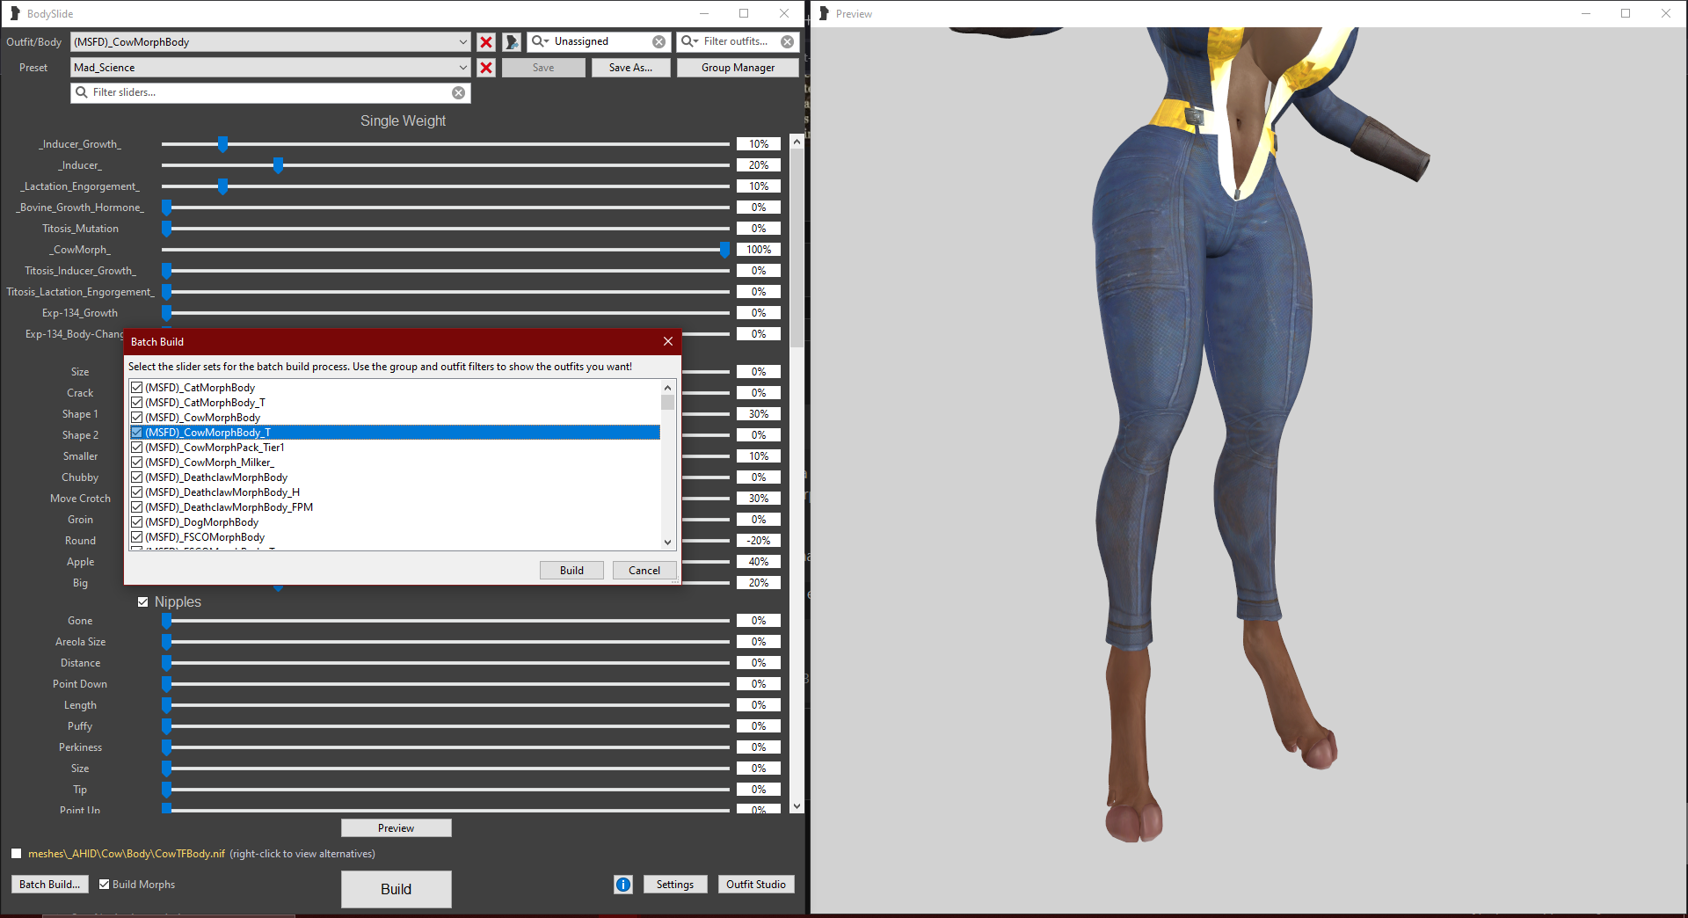Cancel the Batch Build dialog

click(644, 570)
